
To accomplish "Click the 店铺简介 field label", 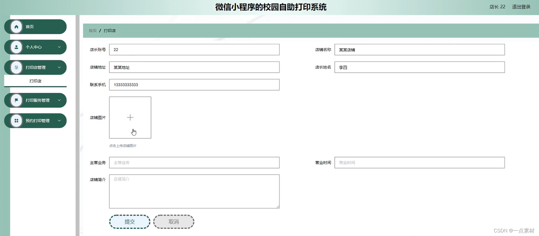I will click(98, 180).
